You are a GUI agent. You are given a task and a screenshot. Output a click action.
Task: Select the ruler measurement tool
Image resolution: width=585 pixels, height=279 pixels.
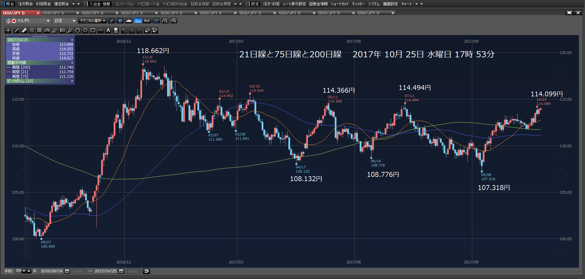tap(24, 30)
